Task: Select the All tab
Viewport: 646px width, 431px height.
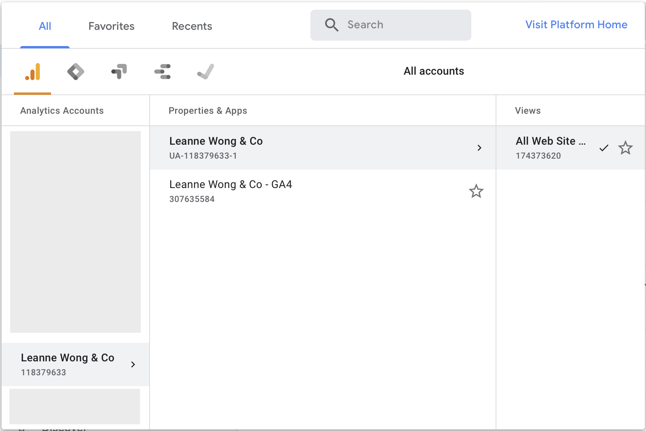Action: click(x=44, y=26)
